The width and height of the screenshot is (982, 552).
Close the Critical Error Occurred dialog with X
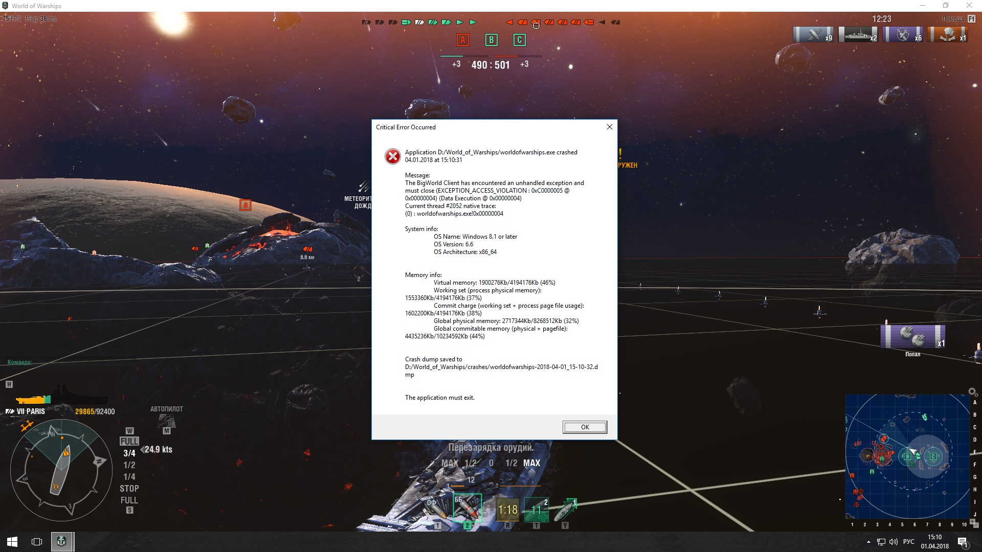pos(609,127)
